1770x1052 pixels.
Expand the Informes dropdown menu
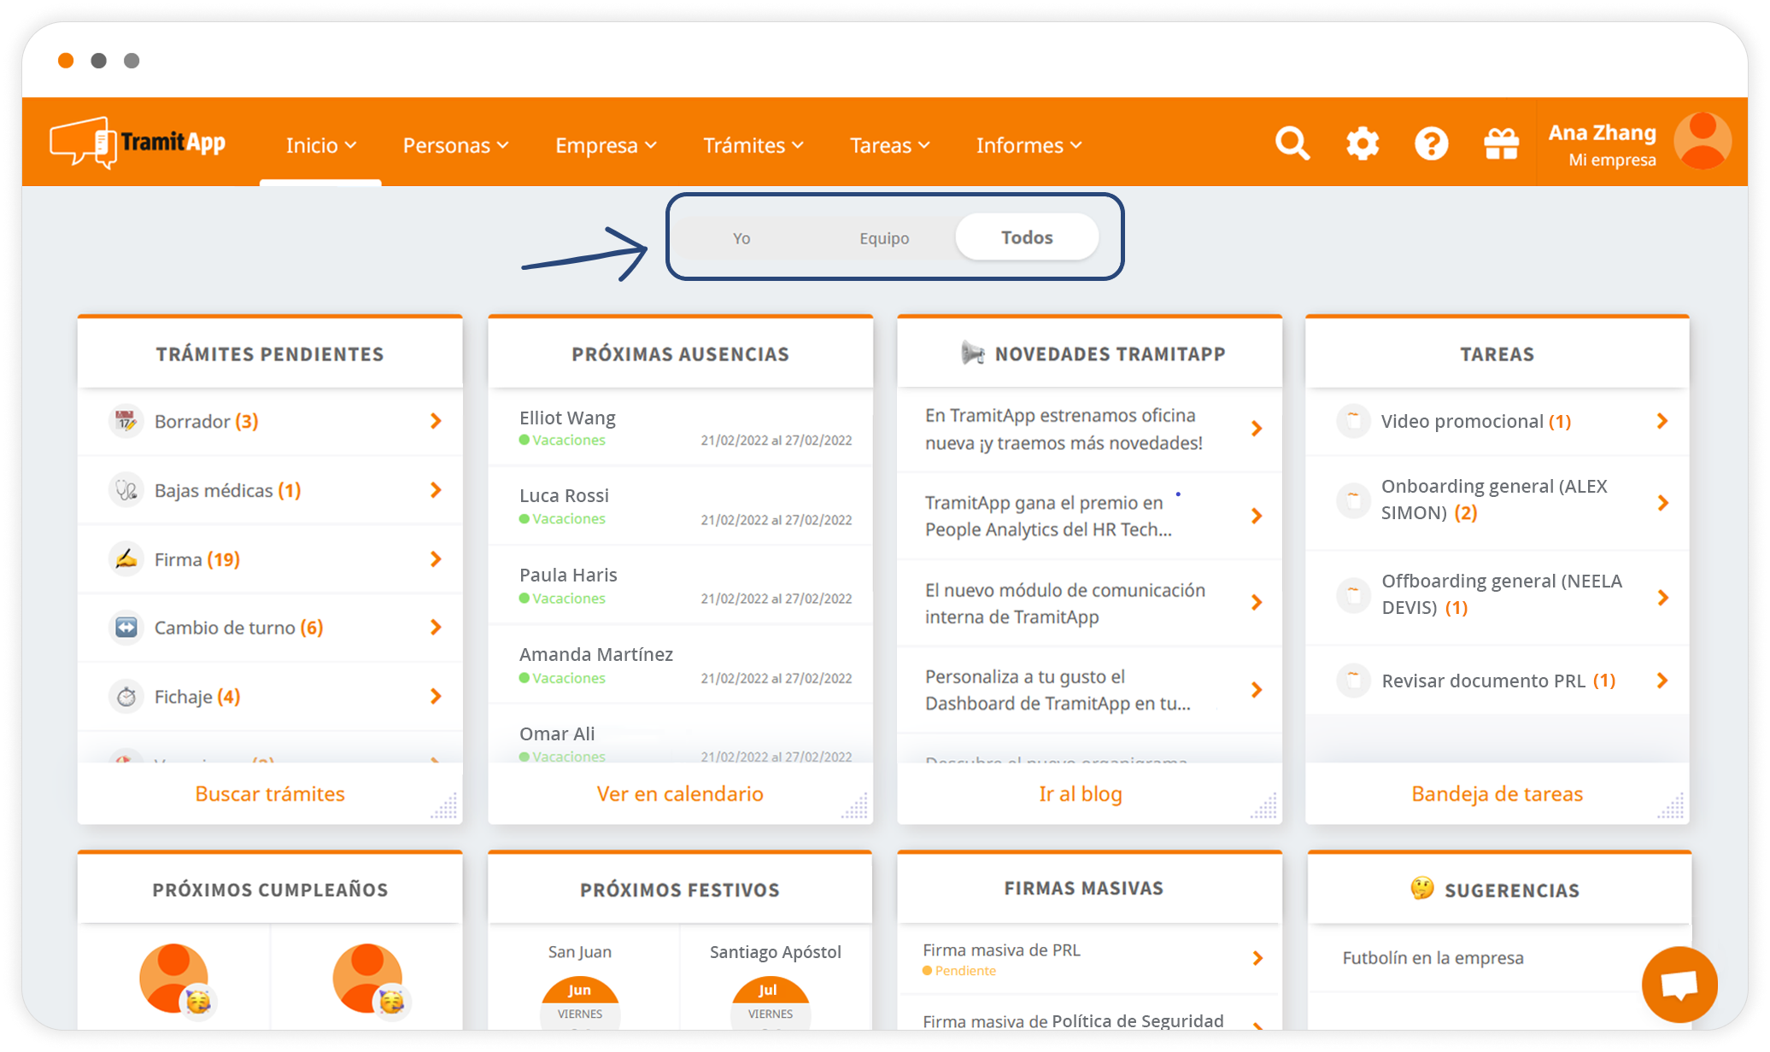pos(1029,146)
